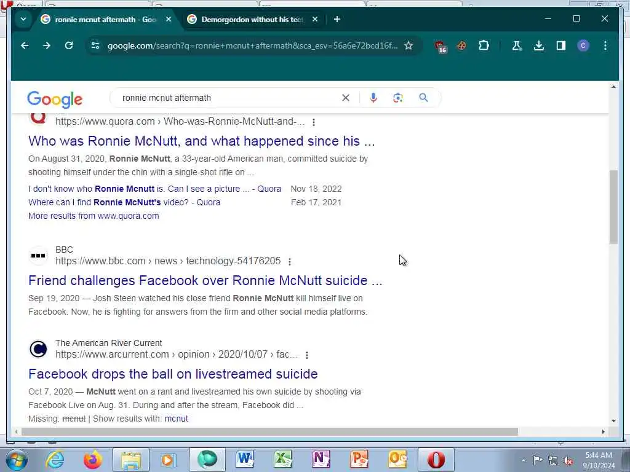The image size is (630, 472).
Task: Open the Downloads panel
Action: [539, 45]
